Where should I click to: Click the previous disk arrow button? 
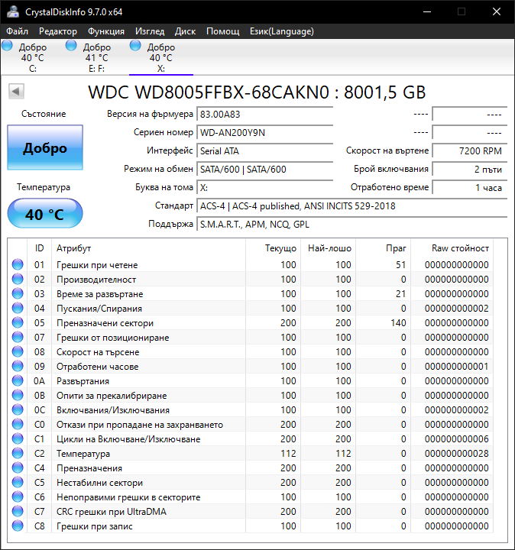coord(16,92)
